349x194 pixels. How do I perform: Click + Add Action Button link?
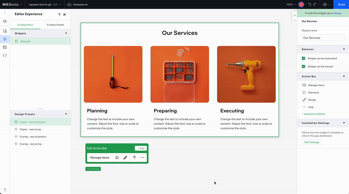click(314, 114)
